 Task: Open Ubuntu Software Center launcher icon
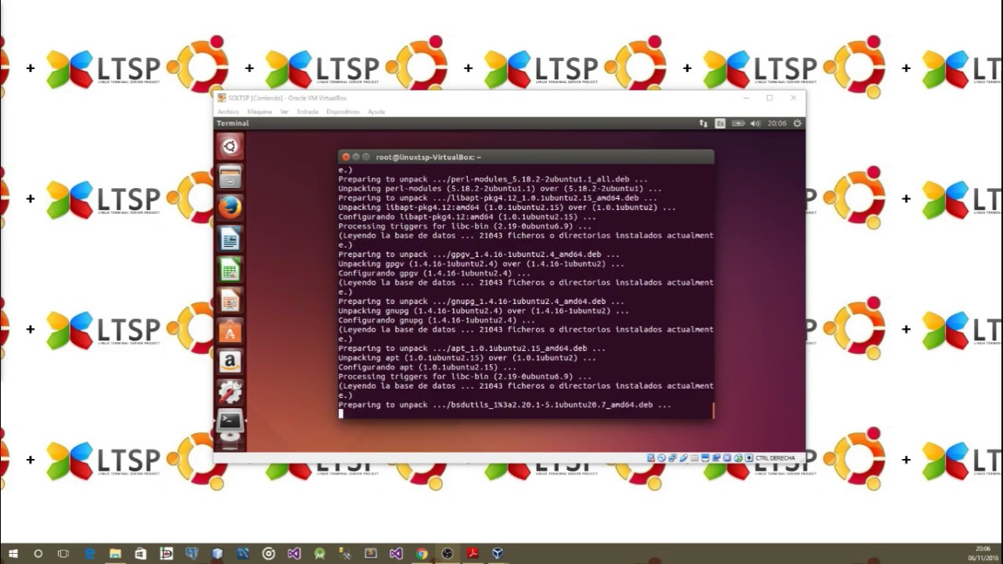tap(230, 332)
